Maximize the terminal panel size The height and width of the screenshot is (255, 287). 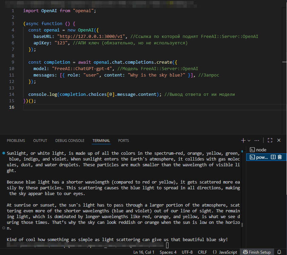coord(270,140)
